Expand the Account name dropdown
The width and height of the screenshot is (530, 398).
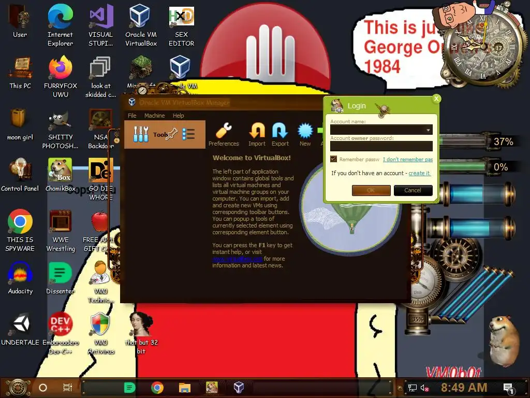(428, 130)
